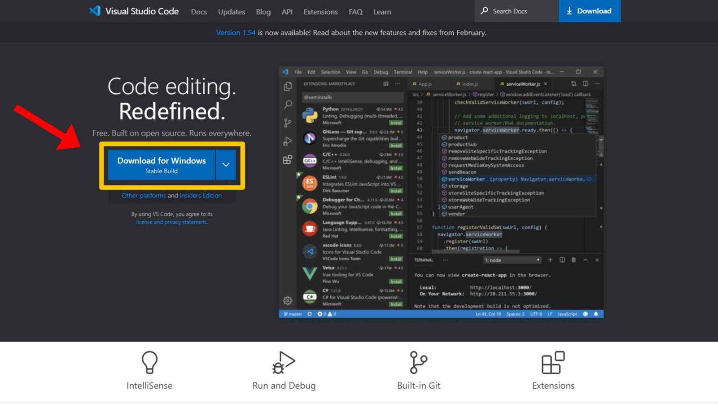This screenshot has height=404, width=718.
Task: Click the notifications bell in status bar
Action: [x=596, y=314]
